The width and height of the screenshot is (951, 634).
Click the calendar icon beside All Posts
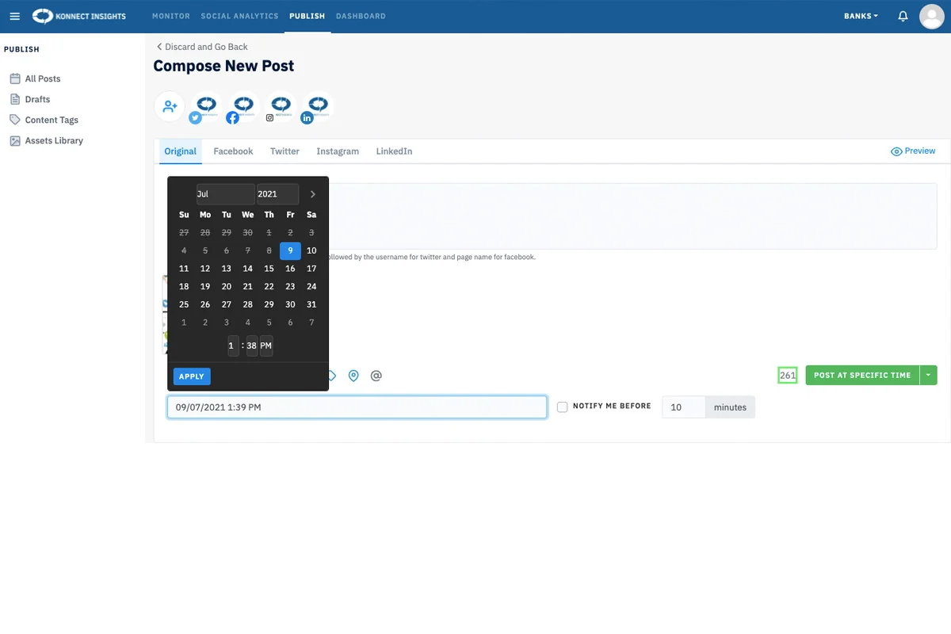click(x=15, y=78)
